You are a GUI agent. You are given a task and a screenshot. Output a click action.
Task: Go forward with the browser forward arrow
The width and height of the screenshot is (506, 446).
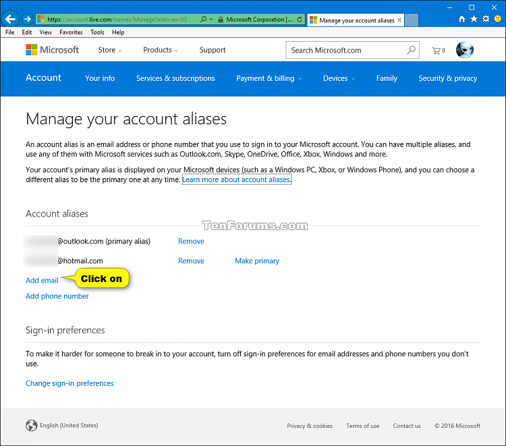click(28, 19)
